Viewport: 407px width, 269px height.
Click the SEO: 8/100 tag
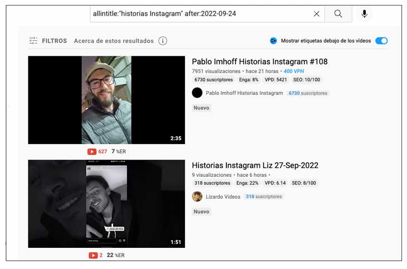(x=304, y=183)
